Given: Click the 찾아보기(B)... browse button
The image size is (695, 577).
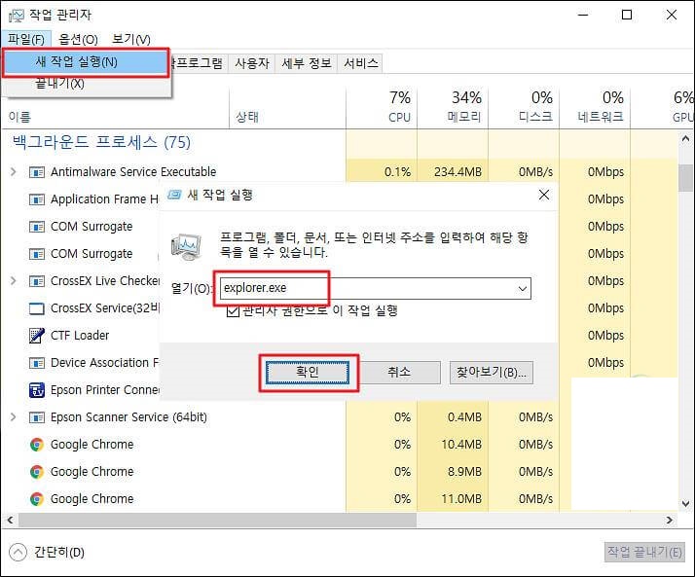Looking at the screenshot, I should click(491, 373).
